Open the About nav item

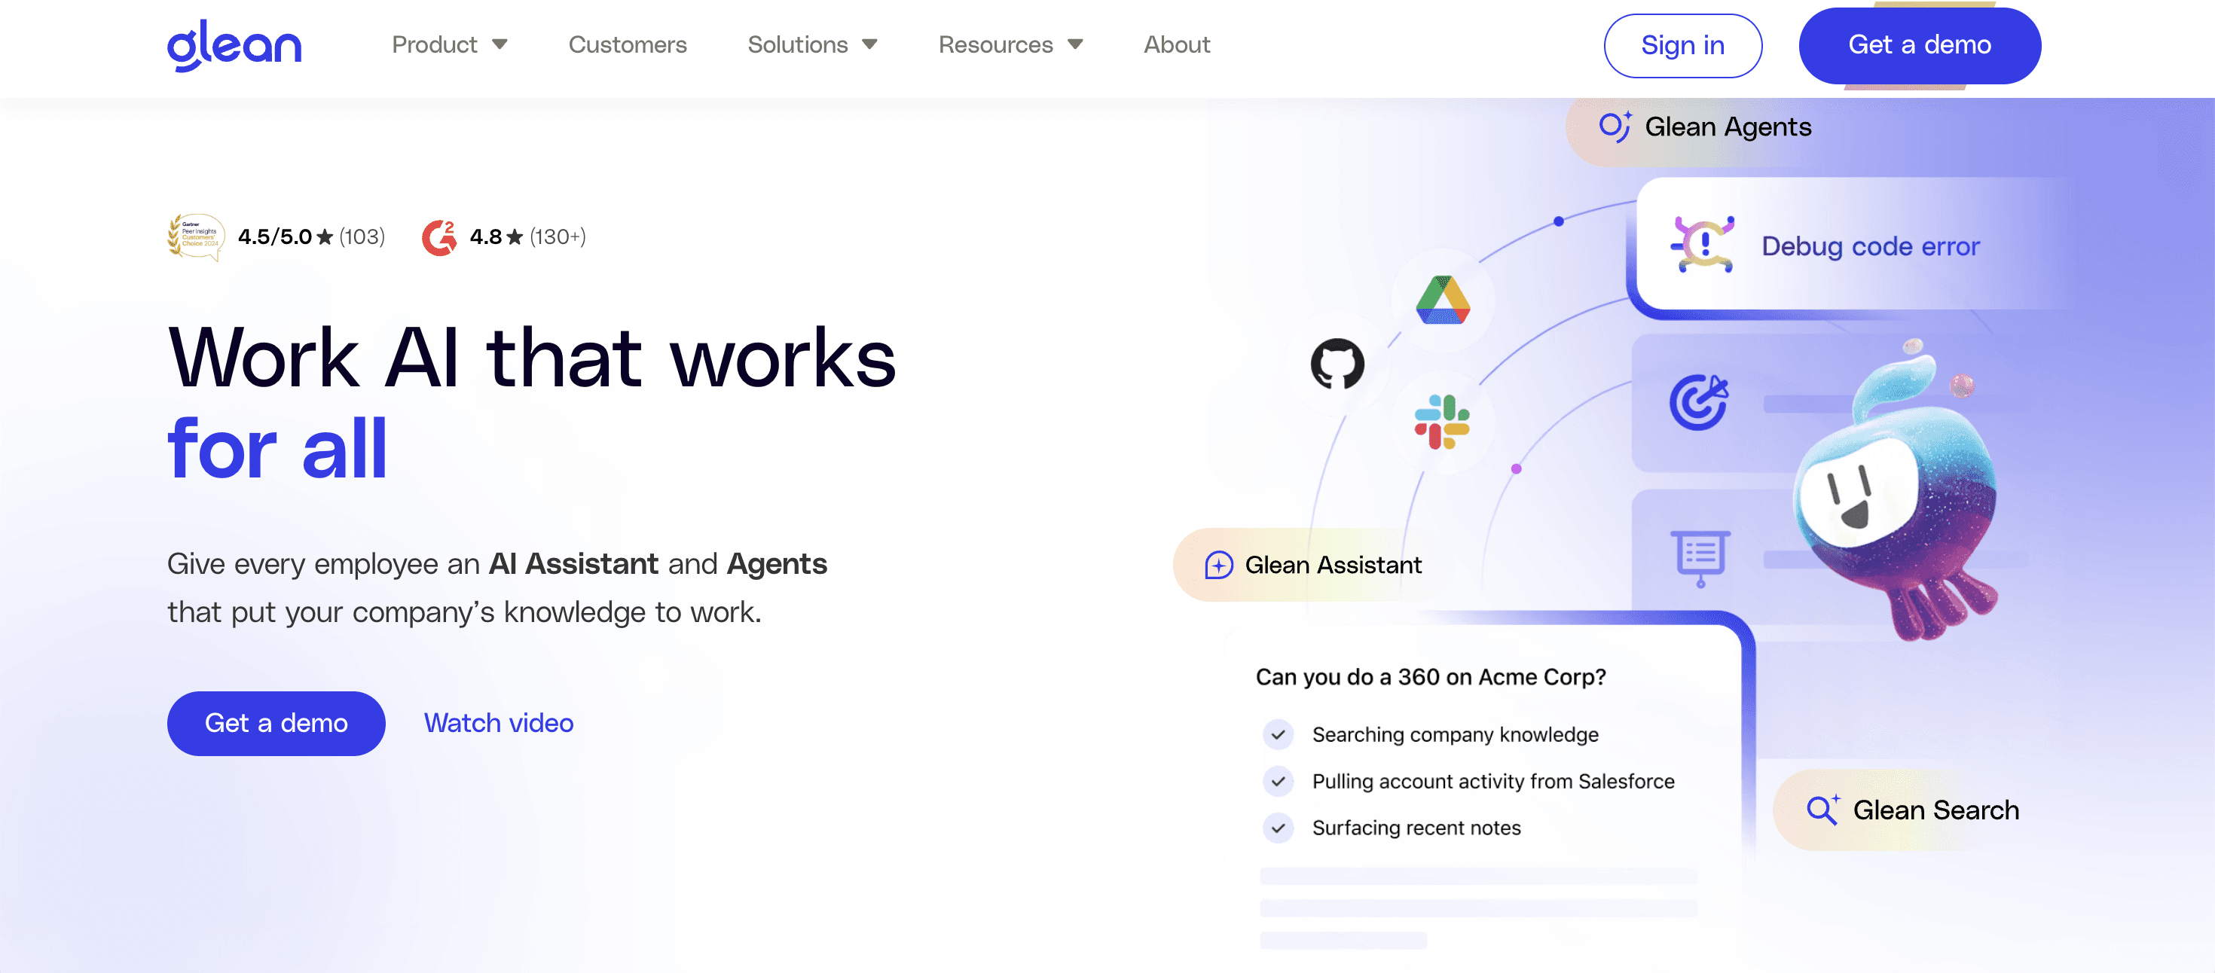coord(1176,44)
